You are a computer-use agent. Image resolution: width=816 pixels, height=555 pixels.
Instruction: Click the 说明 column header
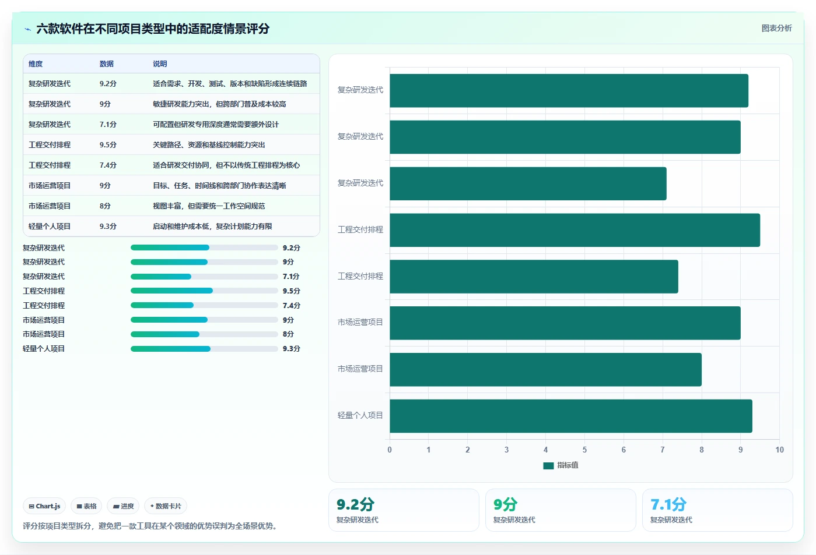pos(160,64)
